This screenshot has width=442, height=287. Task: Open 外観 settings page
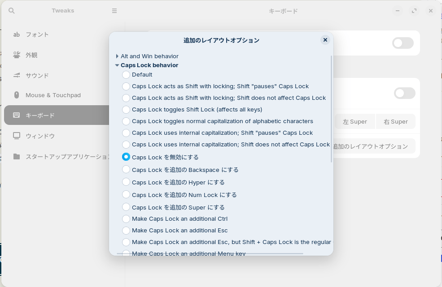(x=57, y=55)
